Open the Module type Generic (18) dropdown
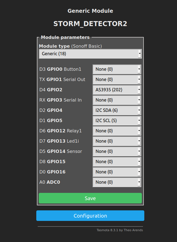Viewport: 177px width, 242px height. (x=90, y=54)
